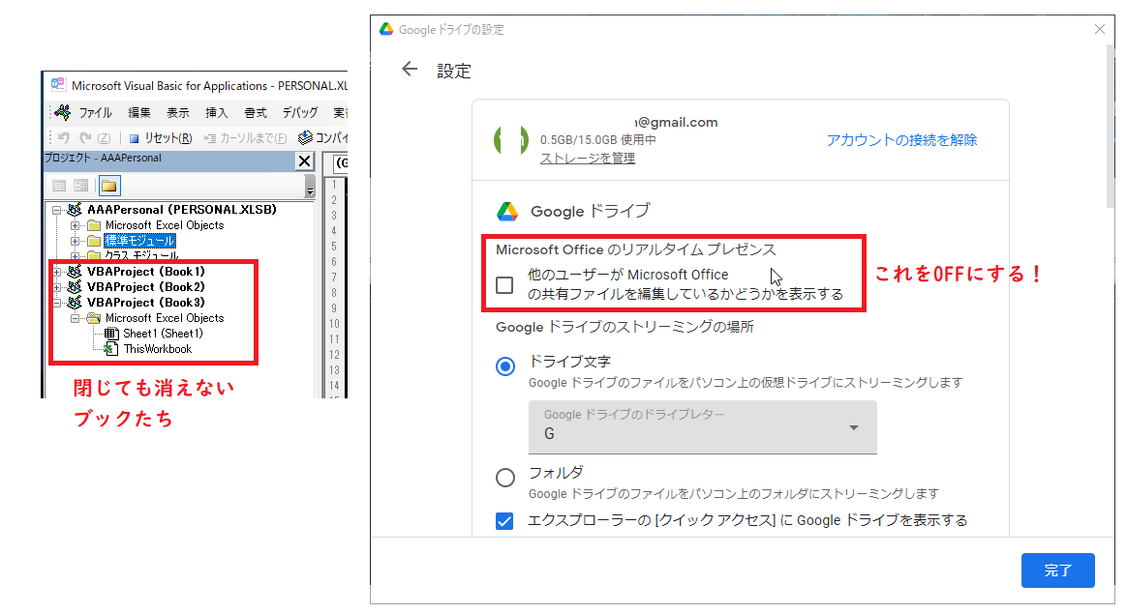Viewport: 1127px width, 614px height.
Task: Close the プロジェクト - AAAPersonal panel
Action: point(305,161)
